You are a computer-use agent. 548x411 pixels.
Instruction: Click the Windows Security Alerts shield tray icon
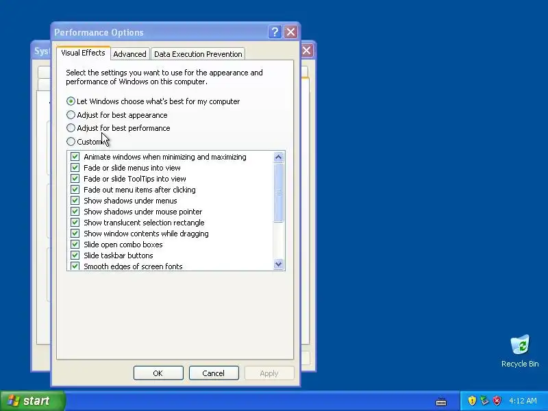[472, 401]
